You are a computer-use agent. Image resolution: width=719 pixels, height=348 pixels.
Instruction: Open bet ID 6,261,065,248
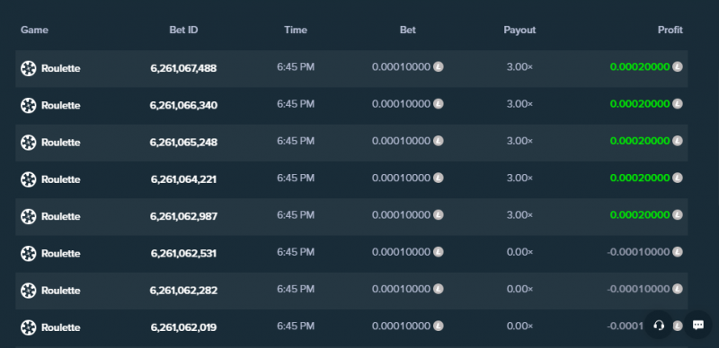coord(183,143)
